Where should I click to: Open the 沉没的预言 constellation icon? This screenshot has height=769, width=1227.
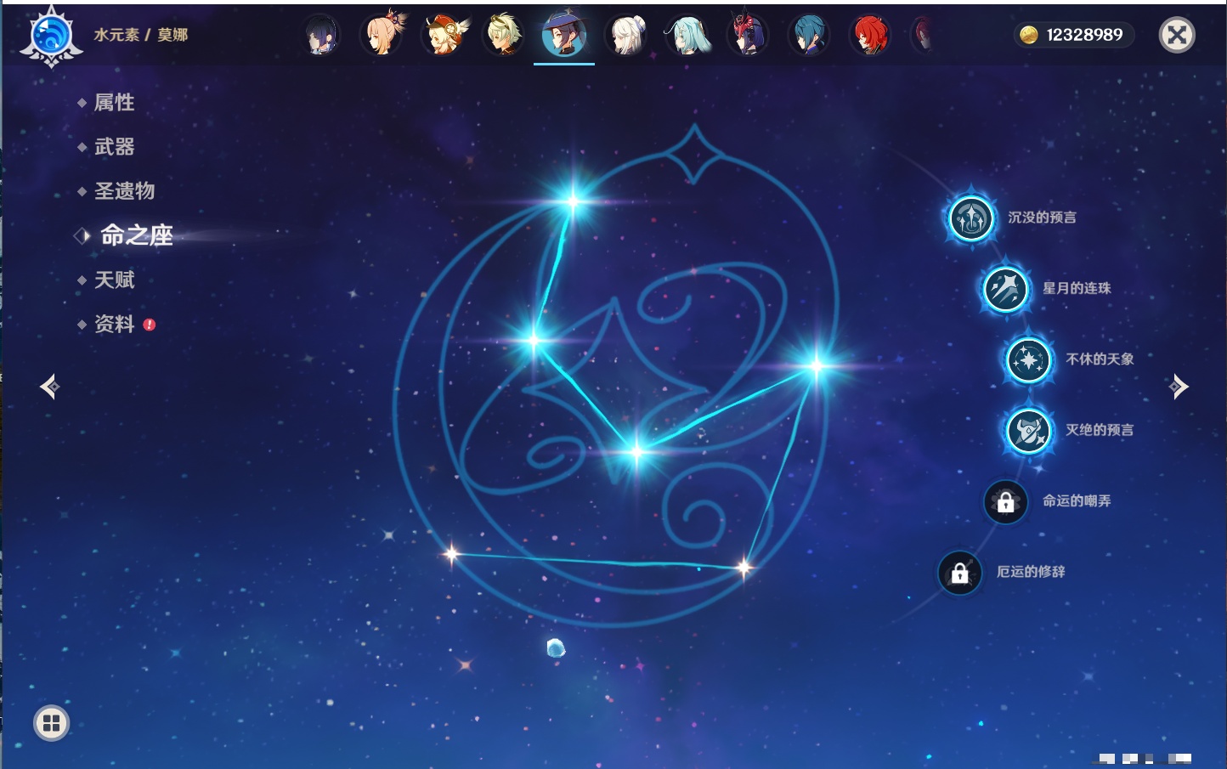(971, 218)
